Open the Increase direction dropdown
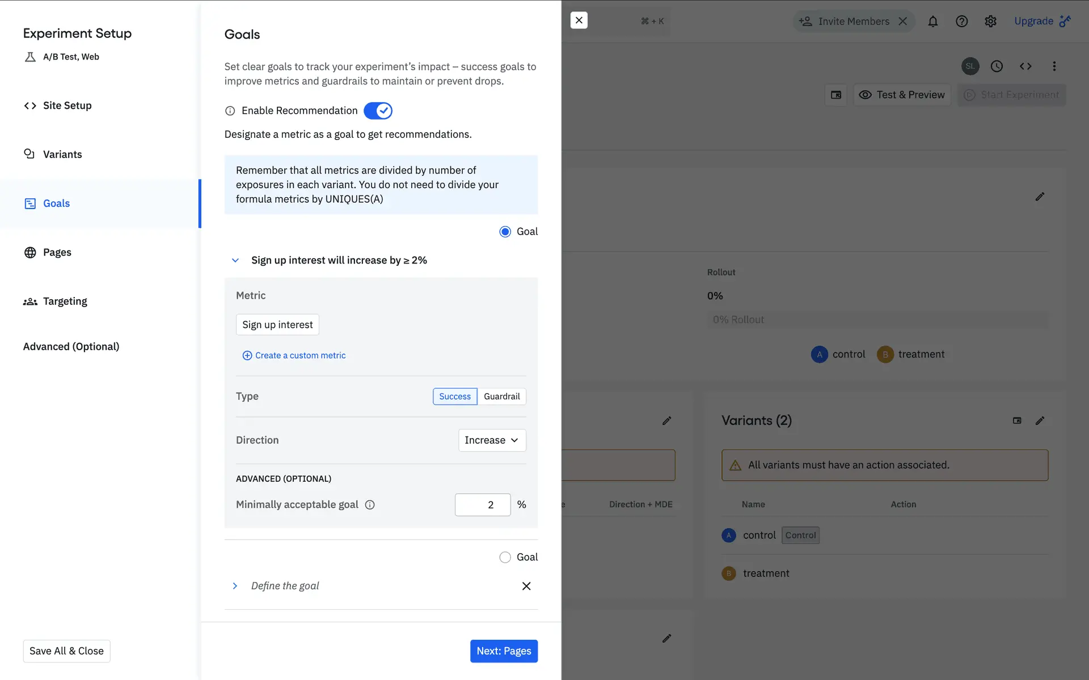 (x=492, y=440)
